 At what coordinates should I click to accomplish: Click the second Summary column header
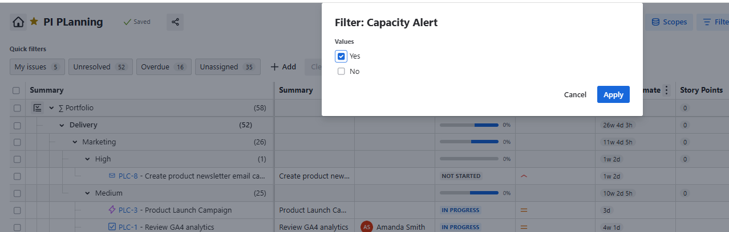point(296,90)
